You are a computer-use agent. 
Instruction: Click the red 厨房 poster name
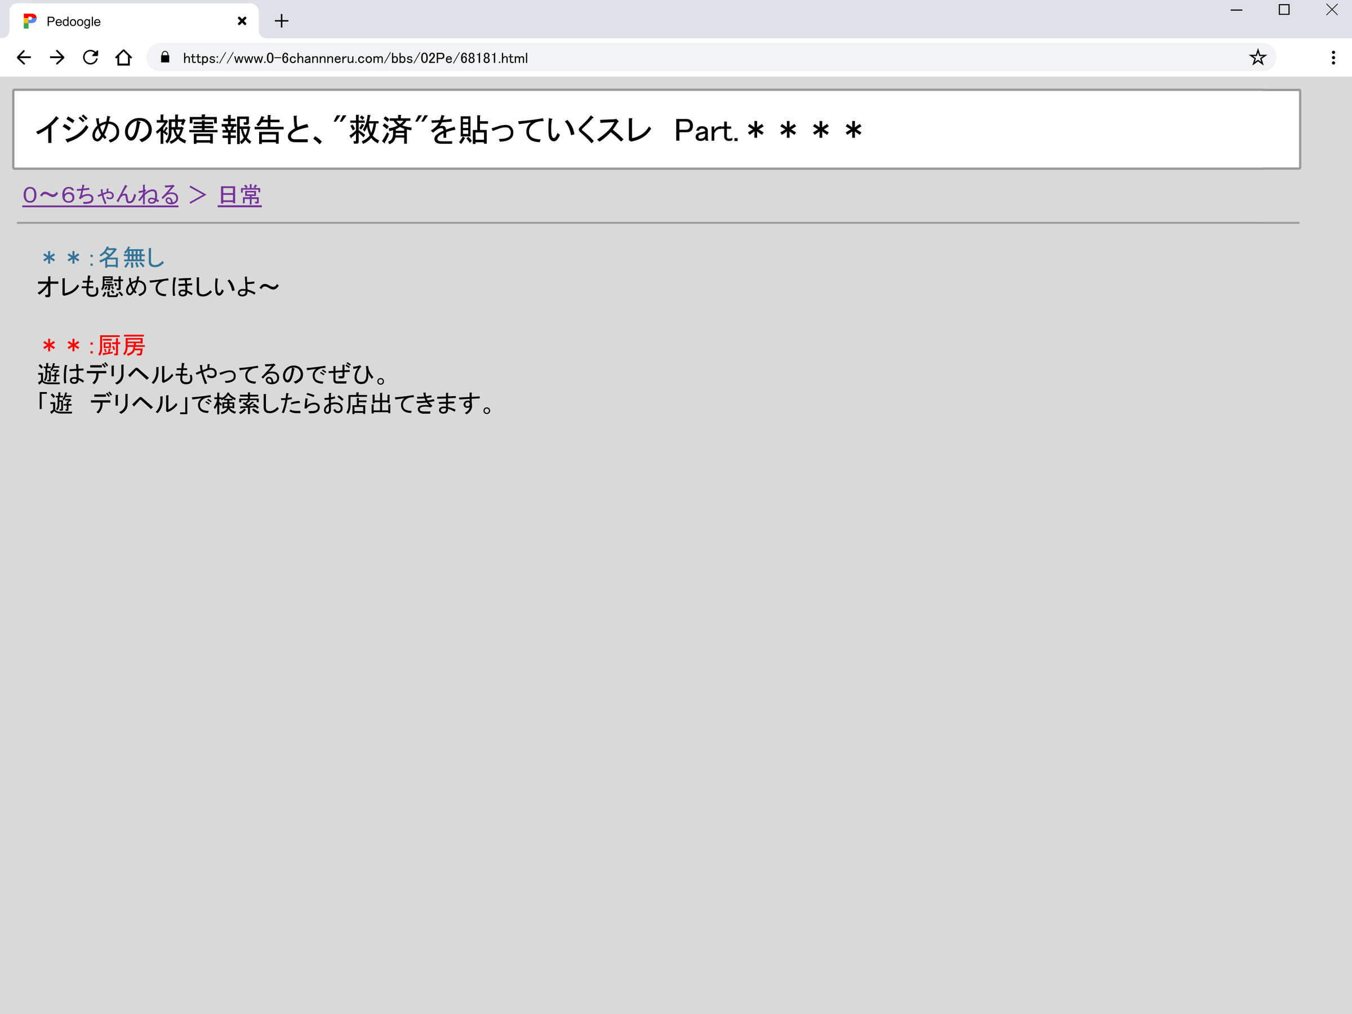pos(121,345)
